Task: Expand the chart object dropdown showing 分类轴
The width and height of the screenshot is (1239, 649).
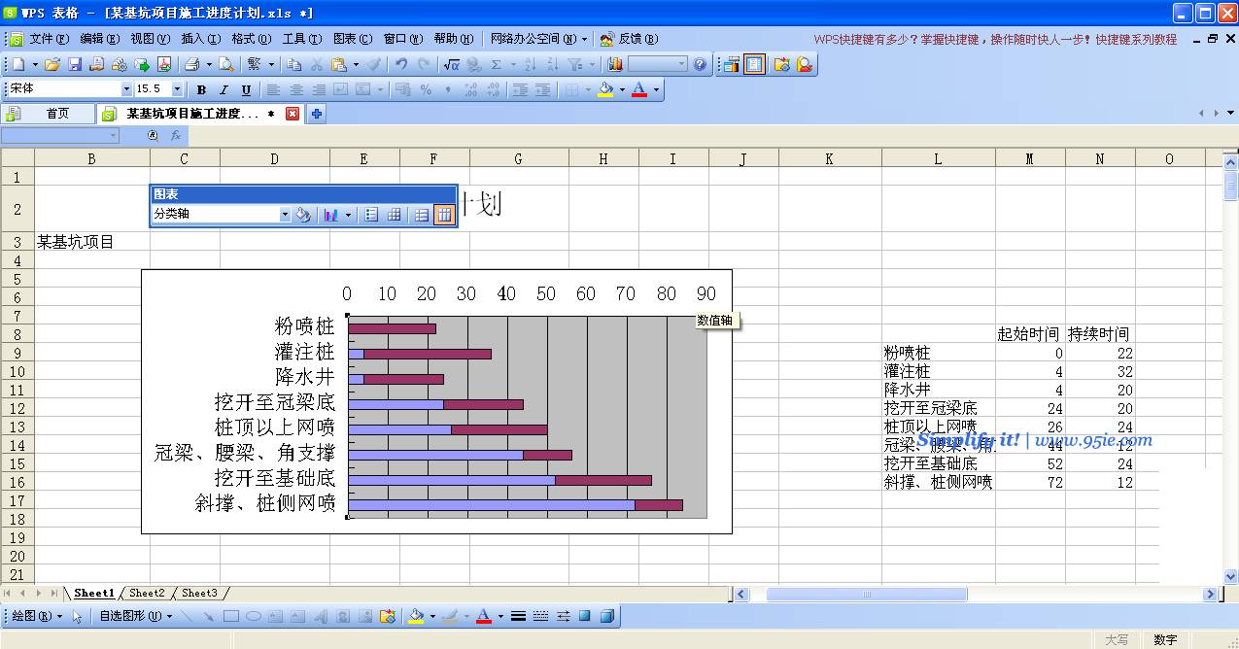Action: tap(285, 216)
